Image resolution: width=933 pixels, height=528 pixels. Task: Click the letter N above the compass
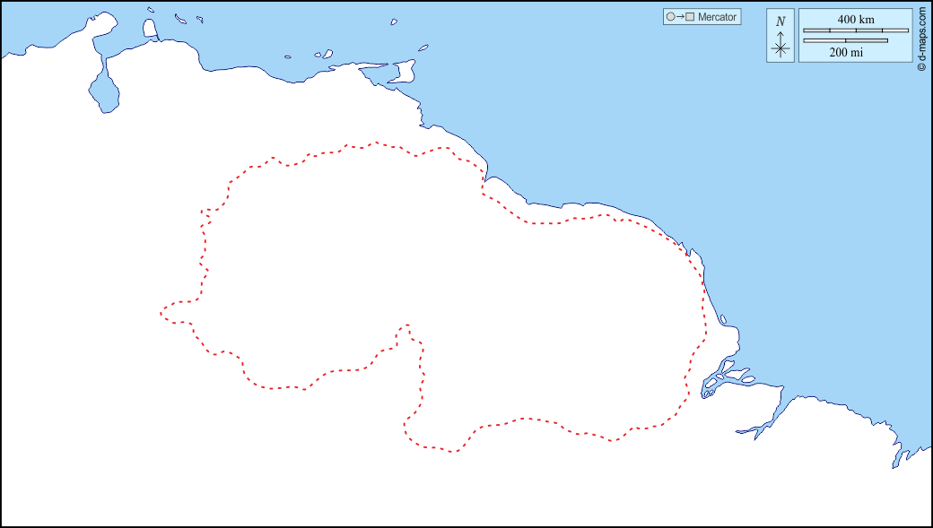(780, 20)
